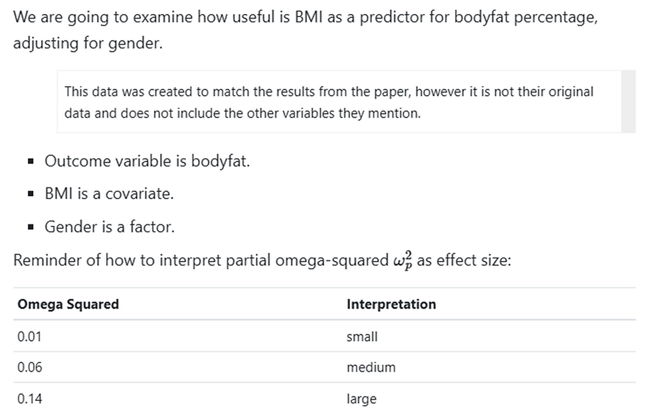Click the 0.14 table cell
651x415 pixels.
tap(30, 399)
